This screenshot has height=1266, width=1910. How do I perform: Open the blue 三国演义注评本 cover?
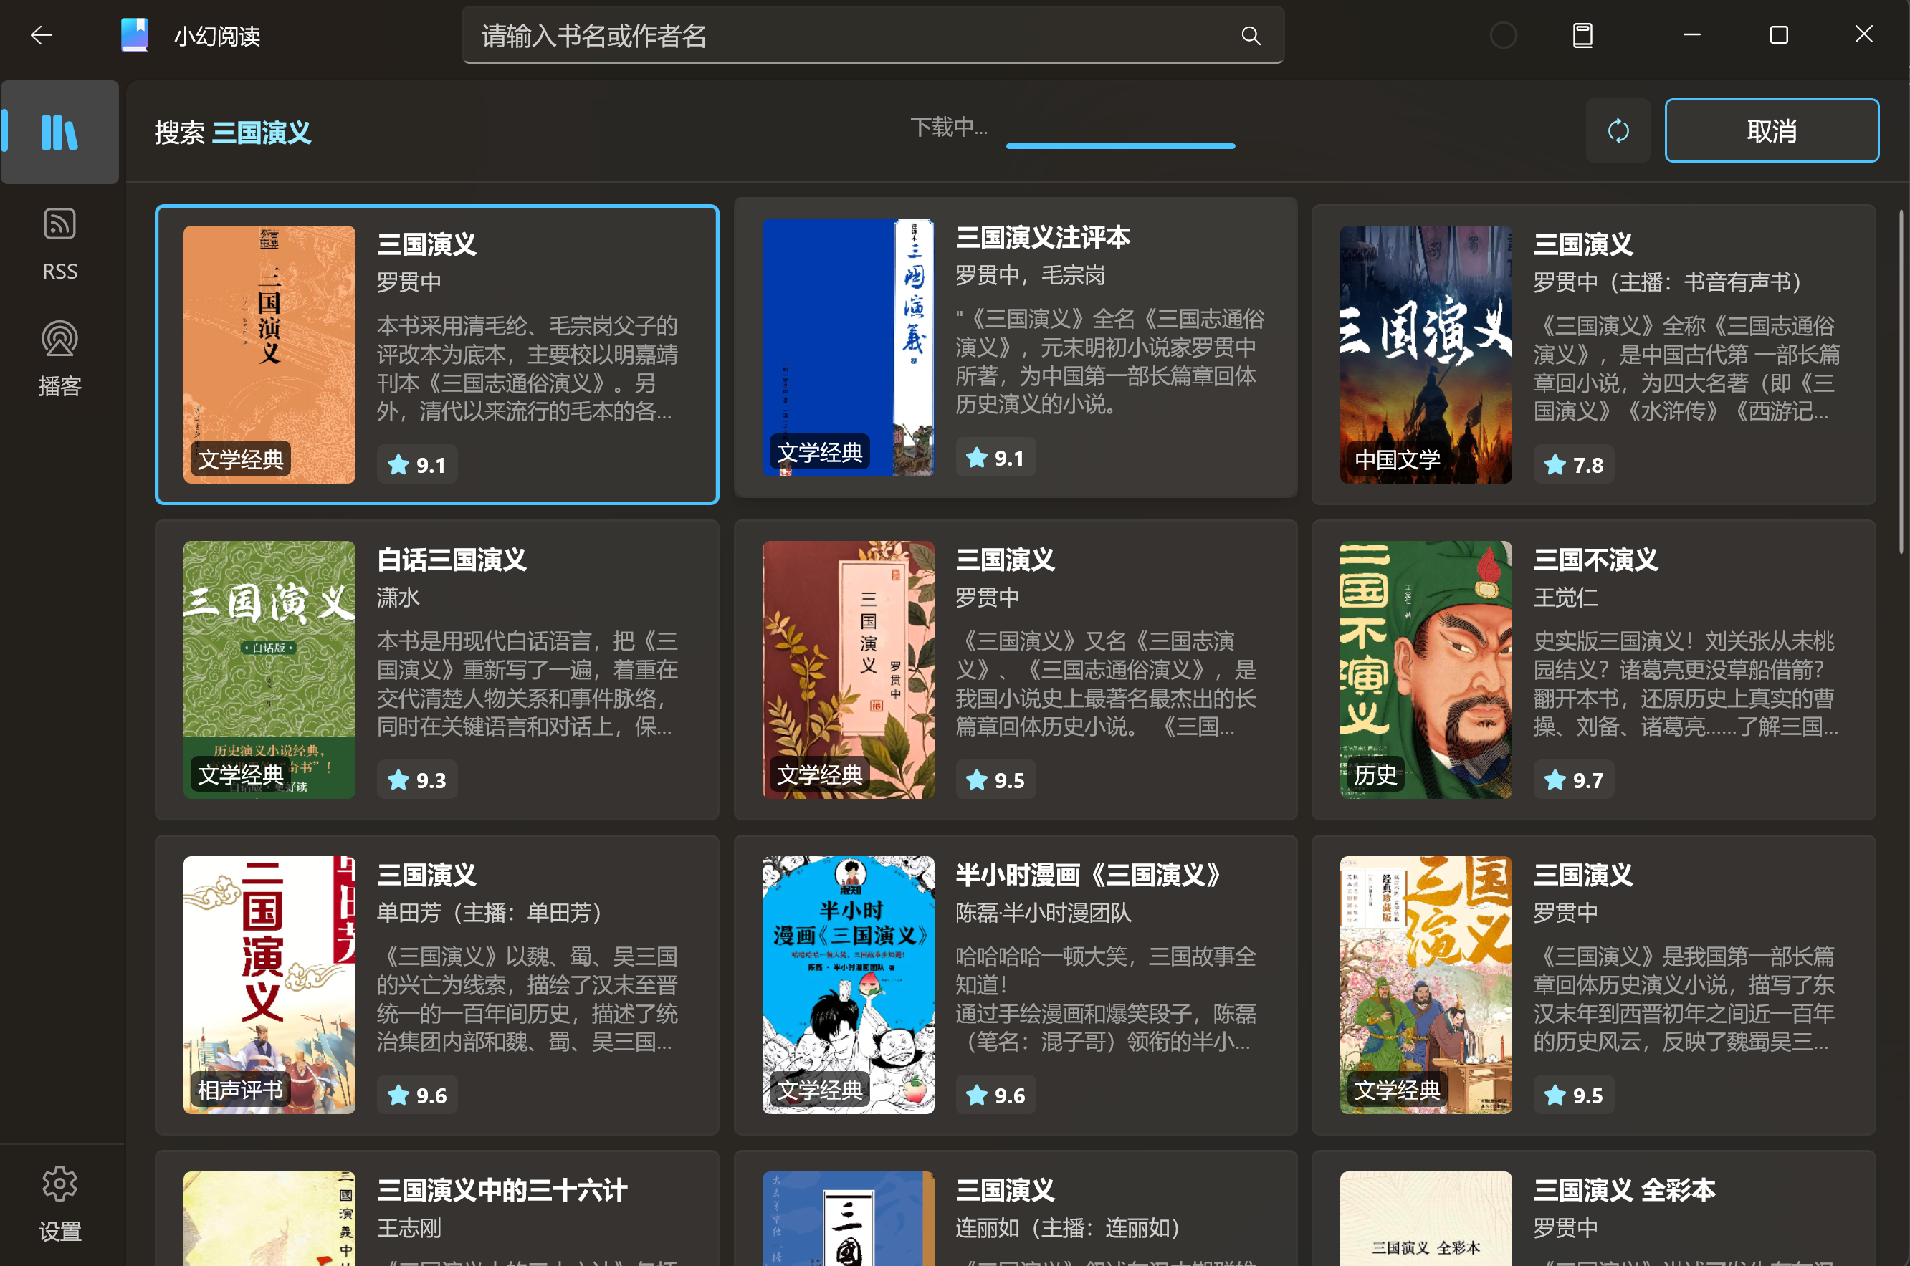tap(848, 347)
